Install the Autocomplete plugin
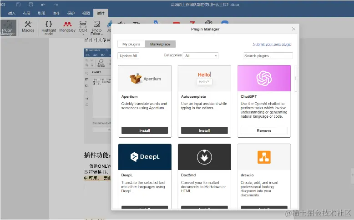 coord(204,130)
